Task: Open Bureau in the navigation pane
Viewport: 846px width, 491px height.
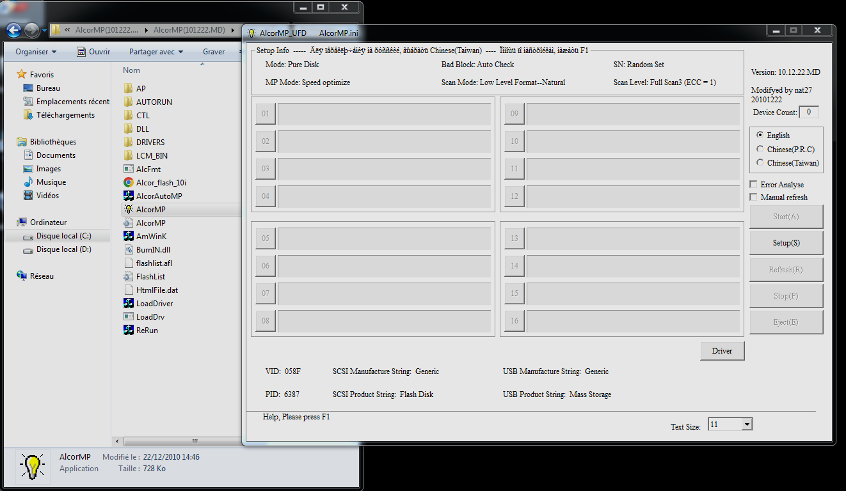Action: click(x=48, y=88)
